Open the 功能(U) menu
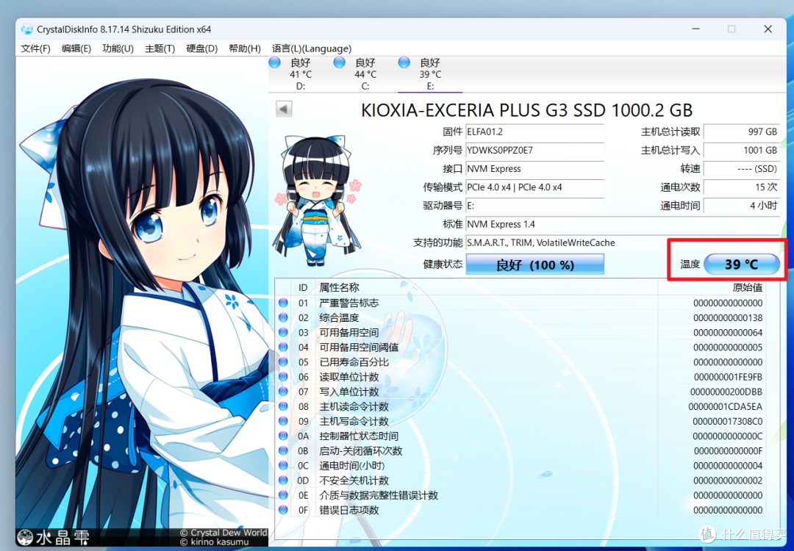794x551 pixels. pos(118,48)
